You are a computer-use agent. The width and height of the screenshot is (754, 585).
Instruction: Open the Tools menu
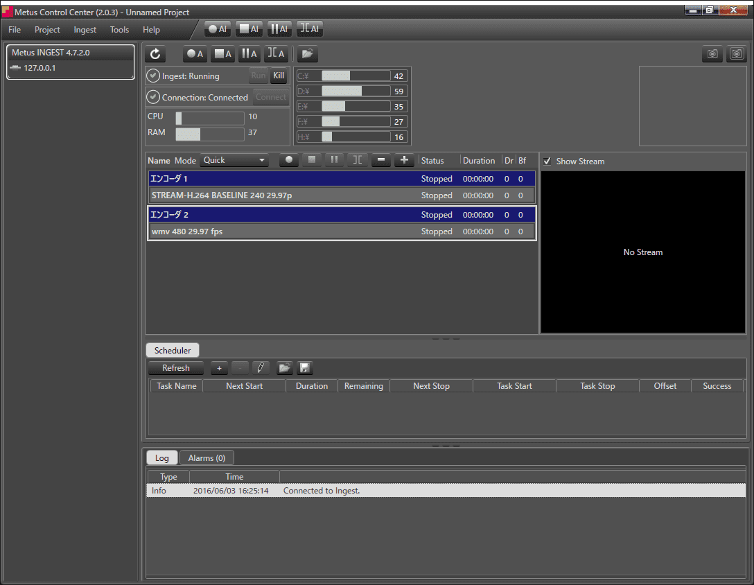coord(119,30)
